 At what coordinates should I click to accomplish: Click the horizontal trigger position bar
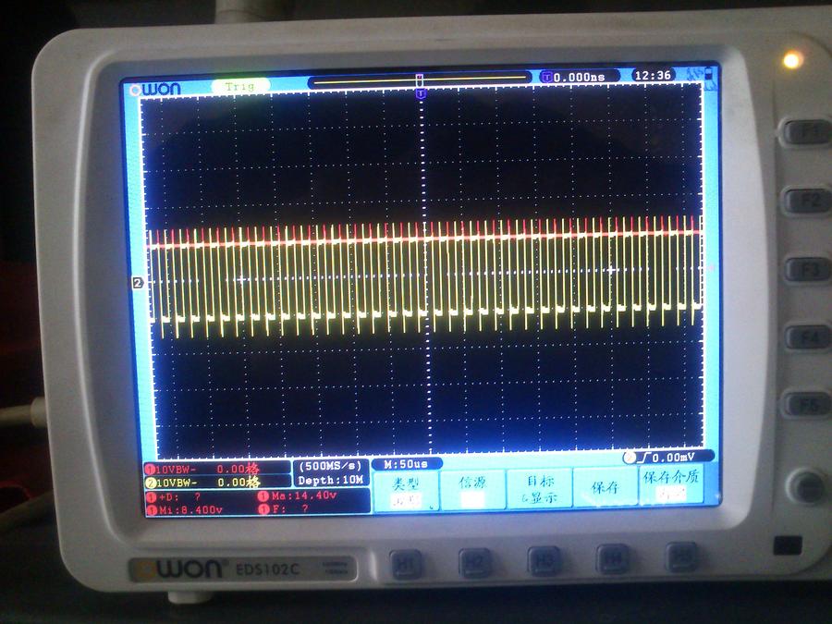[x=420, y=80]
